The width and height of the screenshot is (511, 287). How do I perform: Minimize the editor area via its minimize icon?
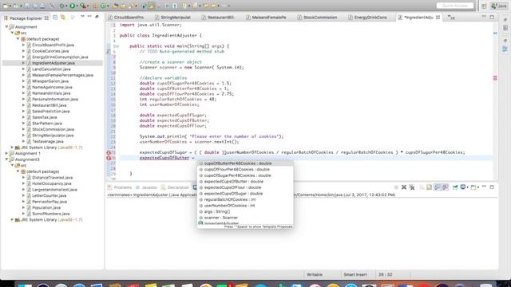(484, 17)
